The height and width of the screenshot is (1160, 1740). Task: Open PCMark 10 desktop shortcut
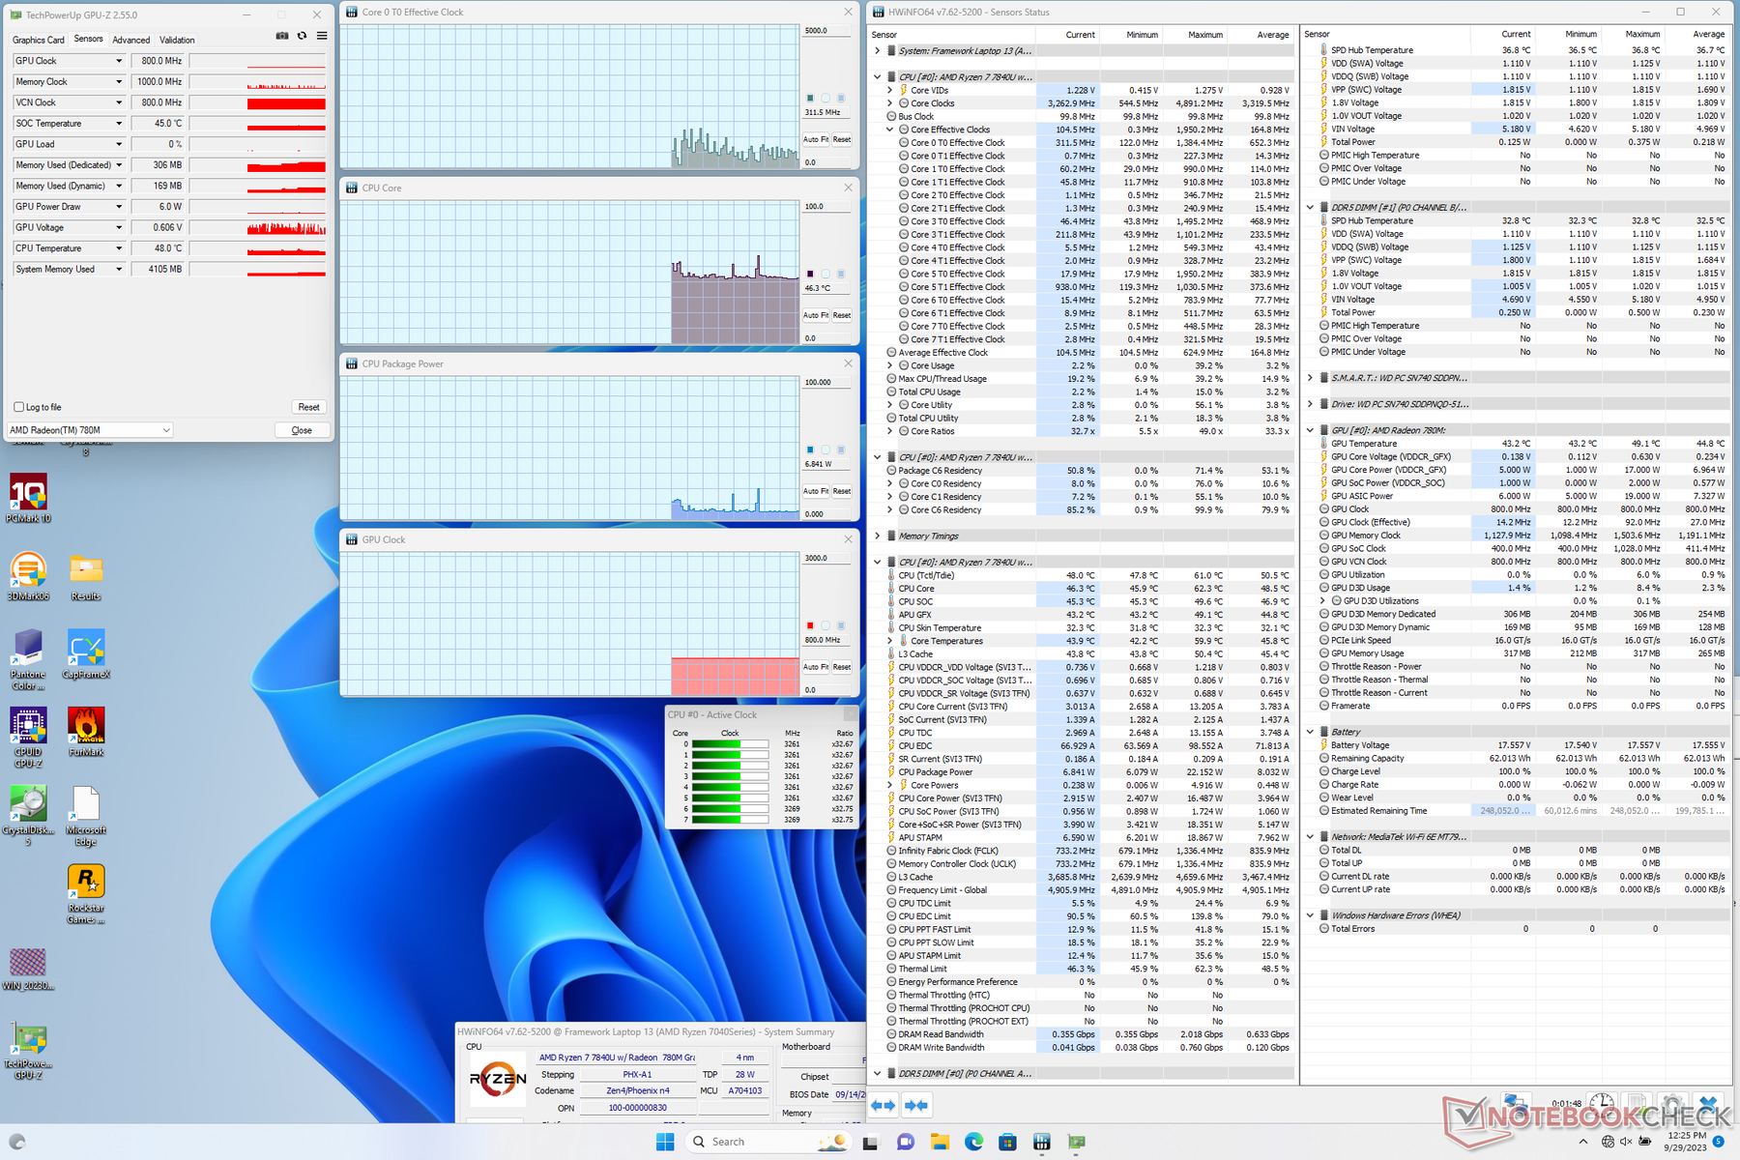(28, 499)
